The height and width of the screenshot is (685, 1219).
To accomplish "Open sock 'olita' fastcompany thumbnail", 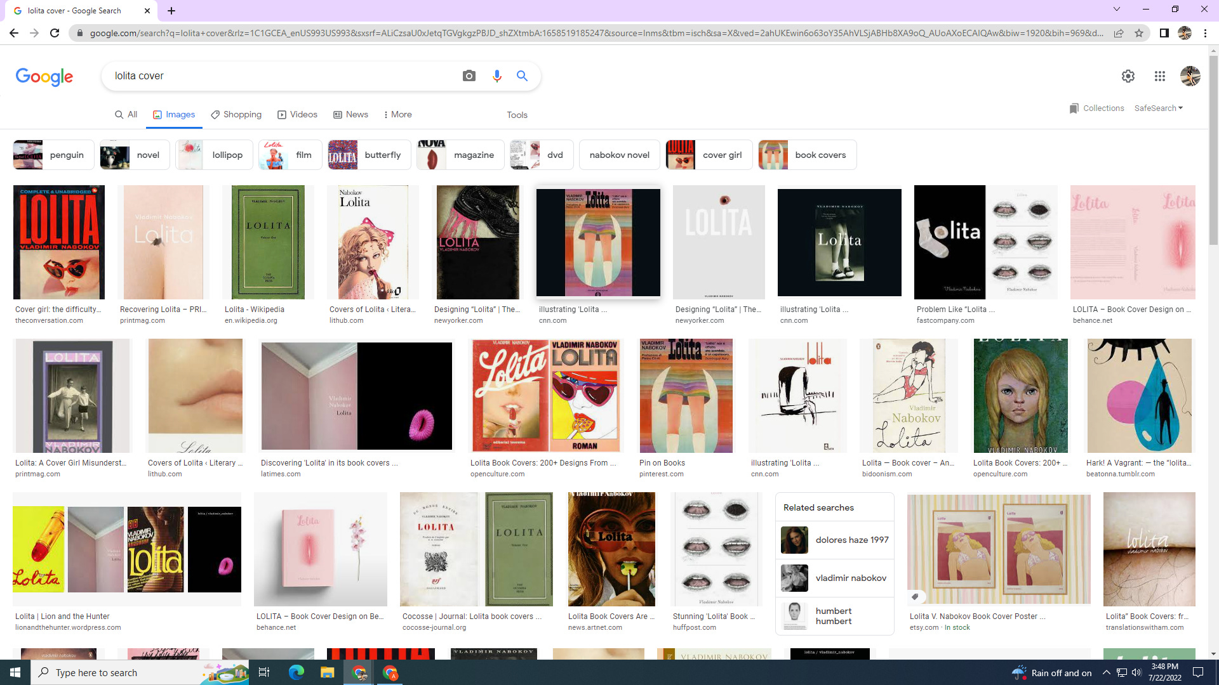I will click(985, 242).
